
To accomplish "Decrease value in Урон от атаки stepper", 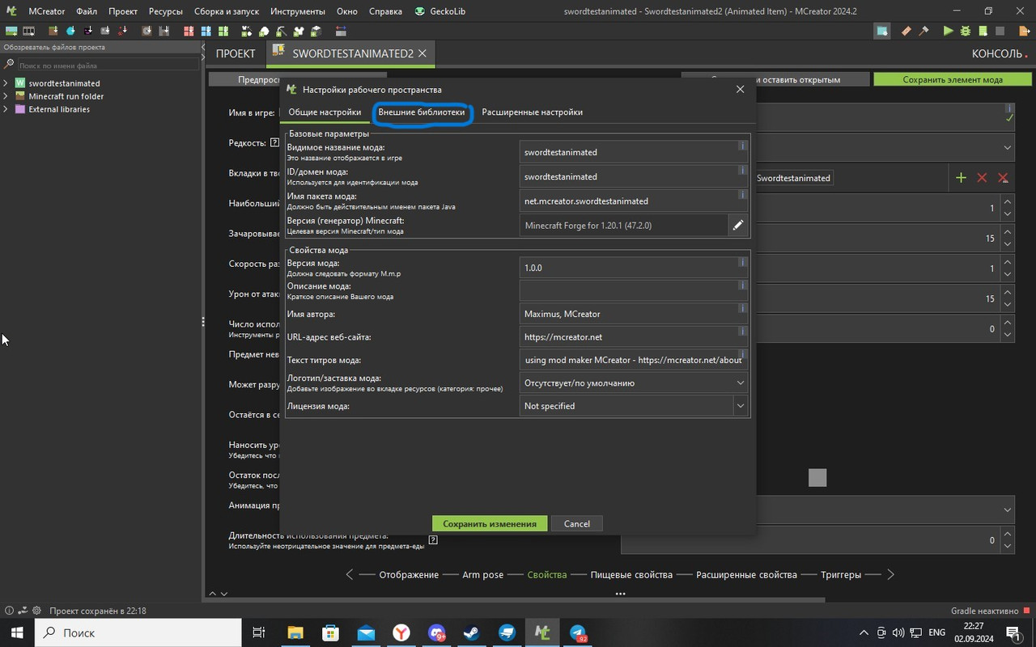I will pos(1008,304).
